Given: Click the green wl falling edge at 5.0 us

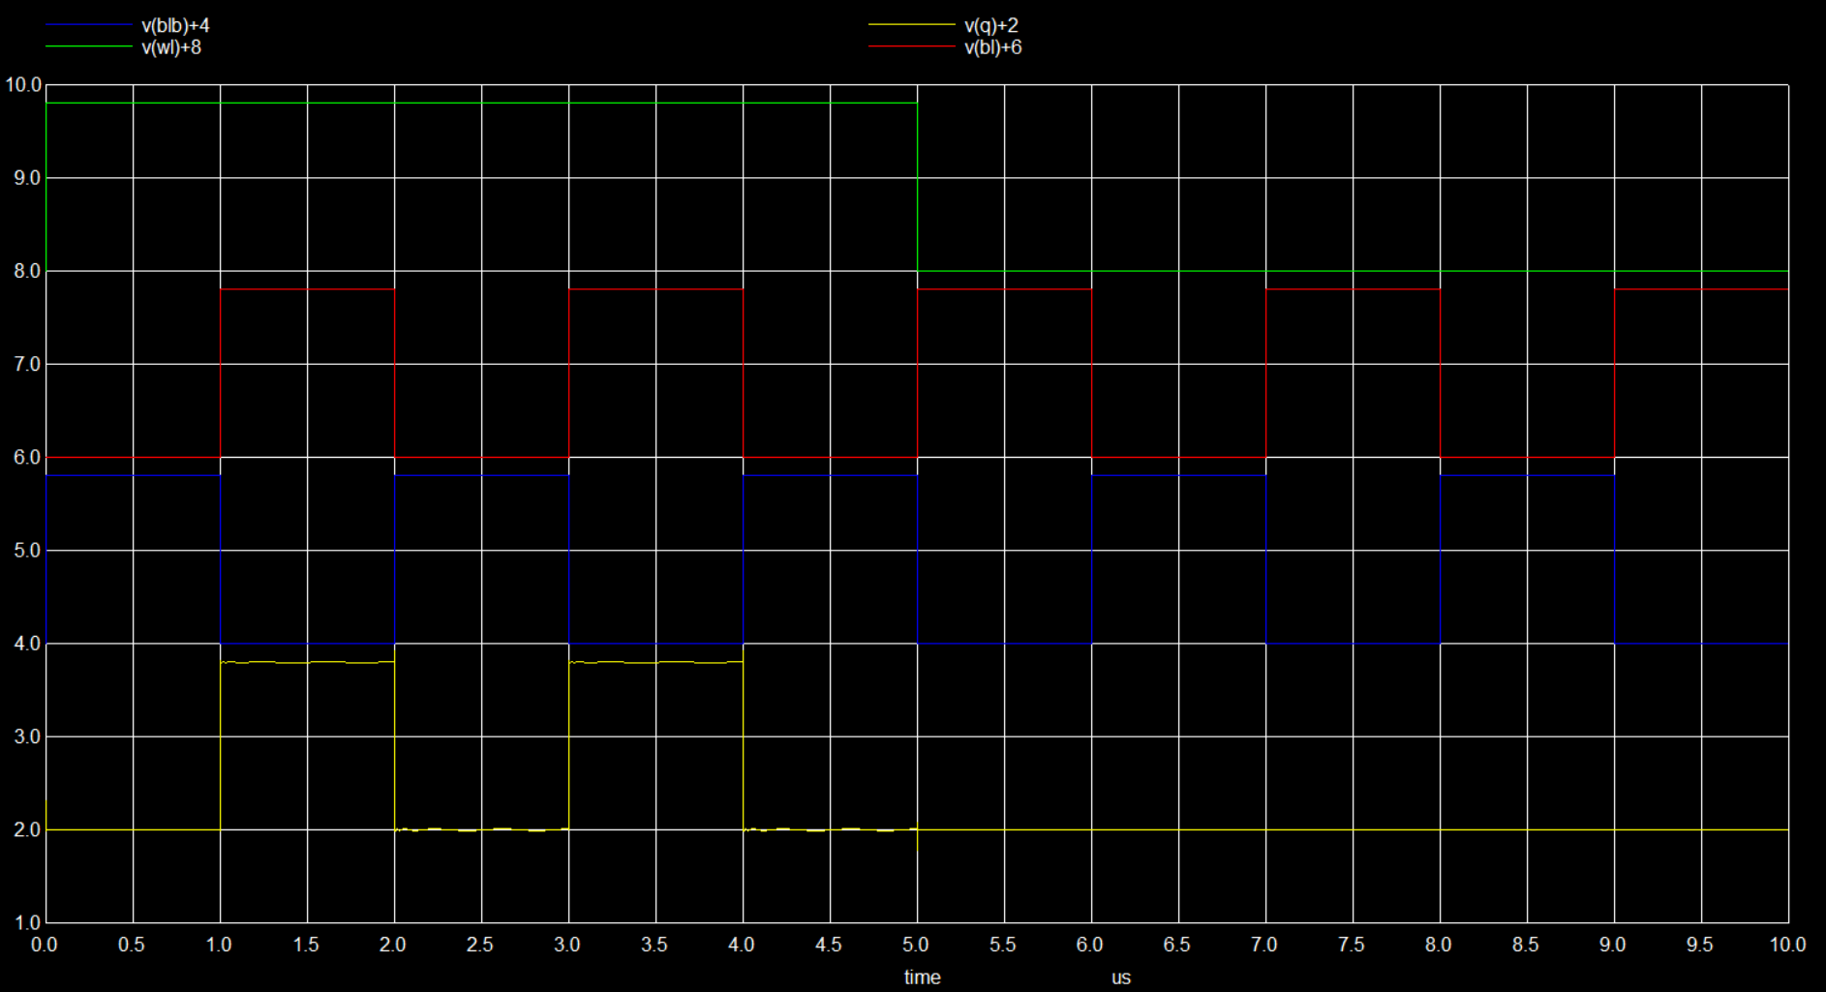Looking at the screenshot, I should (x=918, y=187).
